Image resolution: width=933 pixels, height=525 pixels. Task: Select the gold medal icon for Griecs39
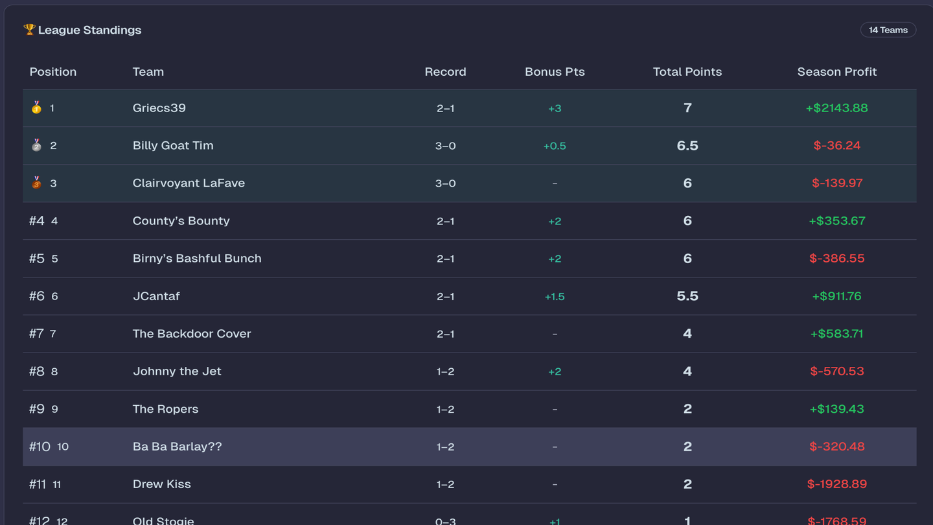click(36, 108)
